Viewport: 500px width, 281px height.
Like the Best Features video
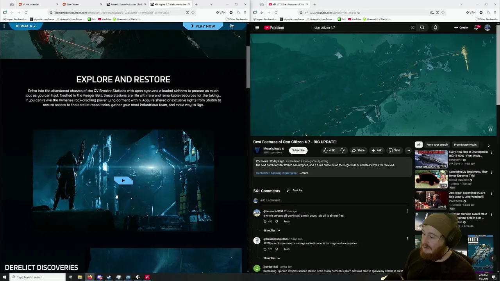coord(329,150)
